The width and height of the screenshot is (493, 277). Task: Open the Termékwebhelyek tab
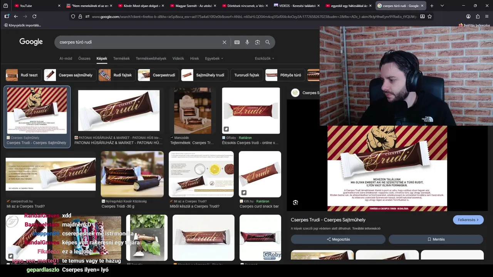(x=151, y=58)
